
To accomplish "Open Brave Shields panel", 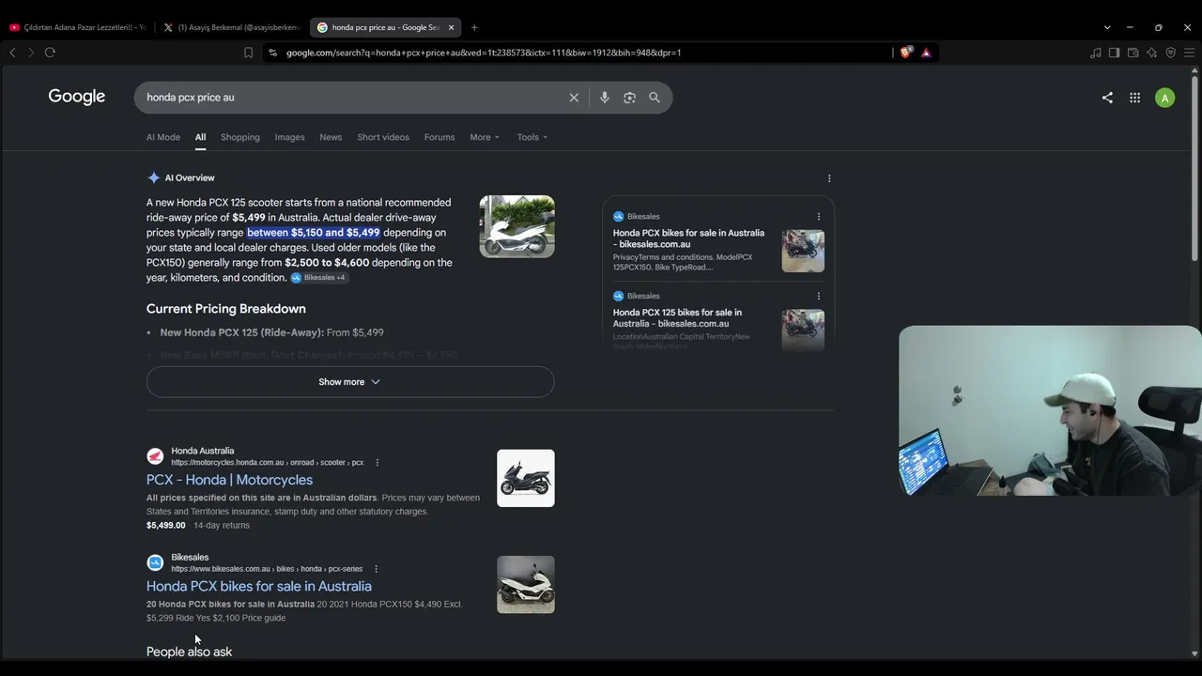I will tap(905, 53).
